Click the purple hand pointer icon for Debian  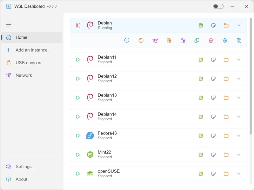point(155,41)
